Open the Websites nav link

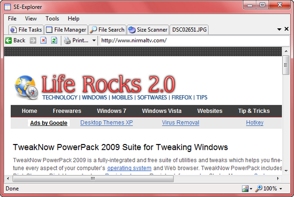point(209,111)
